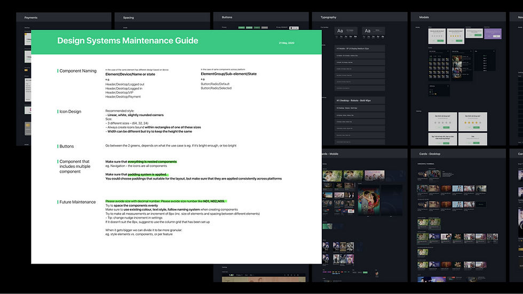Select the Typography frame title
Image resolution: width=523 pixels, height=294 pixels.
pos(328,18)
